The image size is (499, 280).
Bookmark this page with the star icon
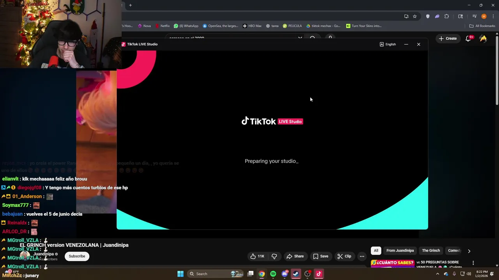pyautogui.click(x=415, y=16)
